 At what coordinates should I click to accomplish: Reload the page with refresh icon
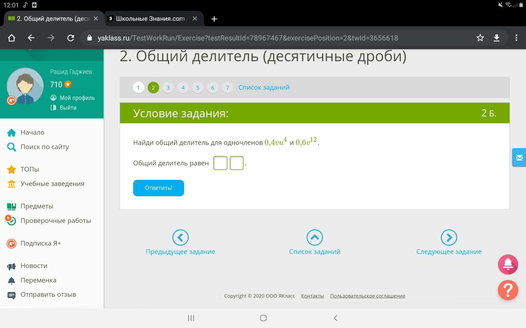pos(71,38)
